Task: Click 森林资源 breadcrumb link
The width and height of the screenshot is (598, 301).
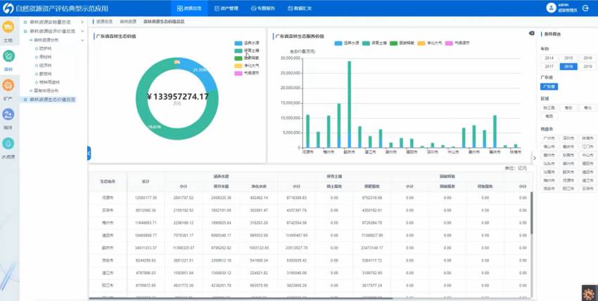Action: 128,22
